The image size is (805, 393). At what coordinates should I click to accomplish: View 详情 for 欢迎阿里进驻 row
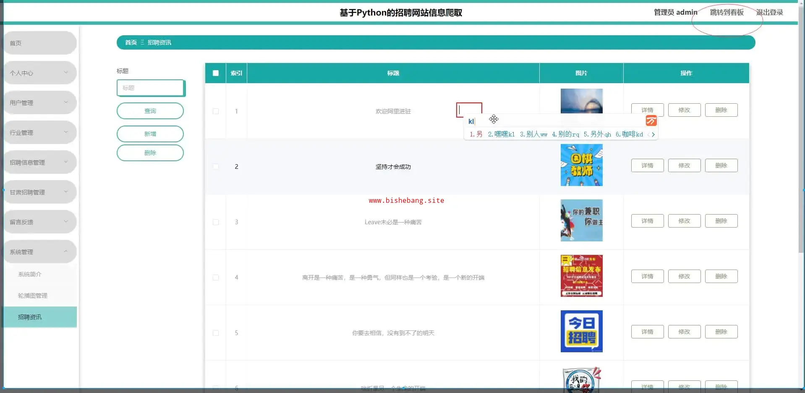tap(648, 110)
